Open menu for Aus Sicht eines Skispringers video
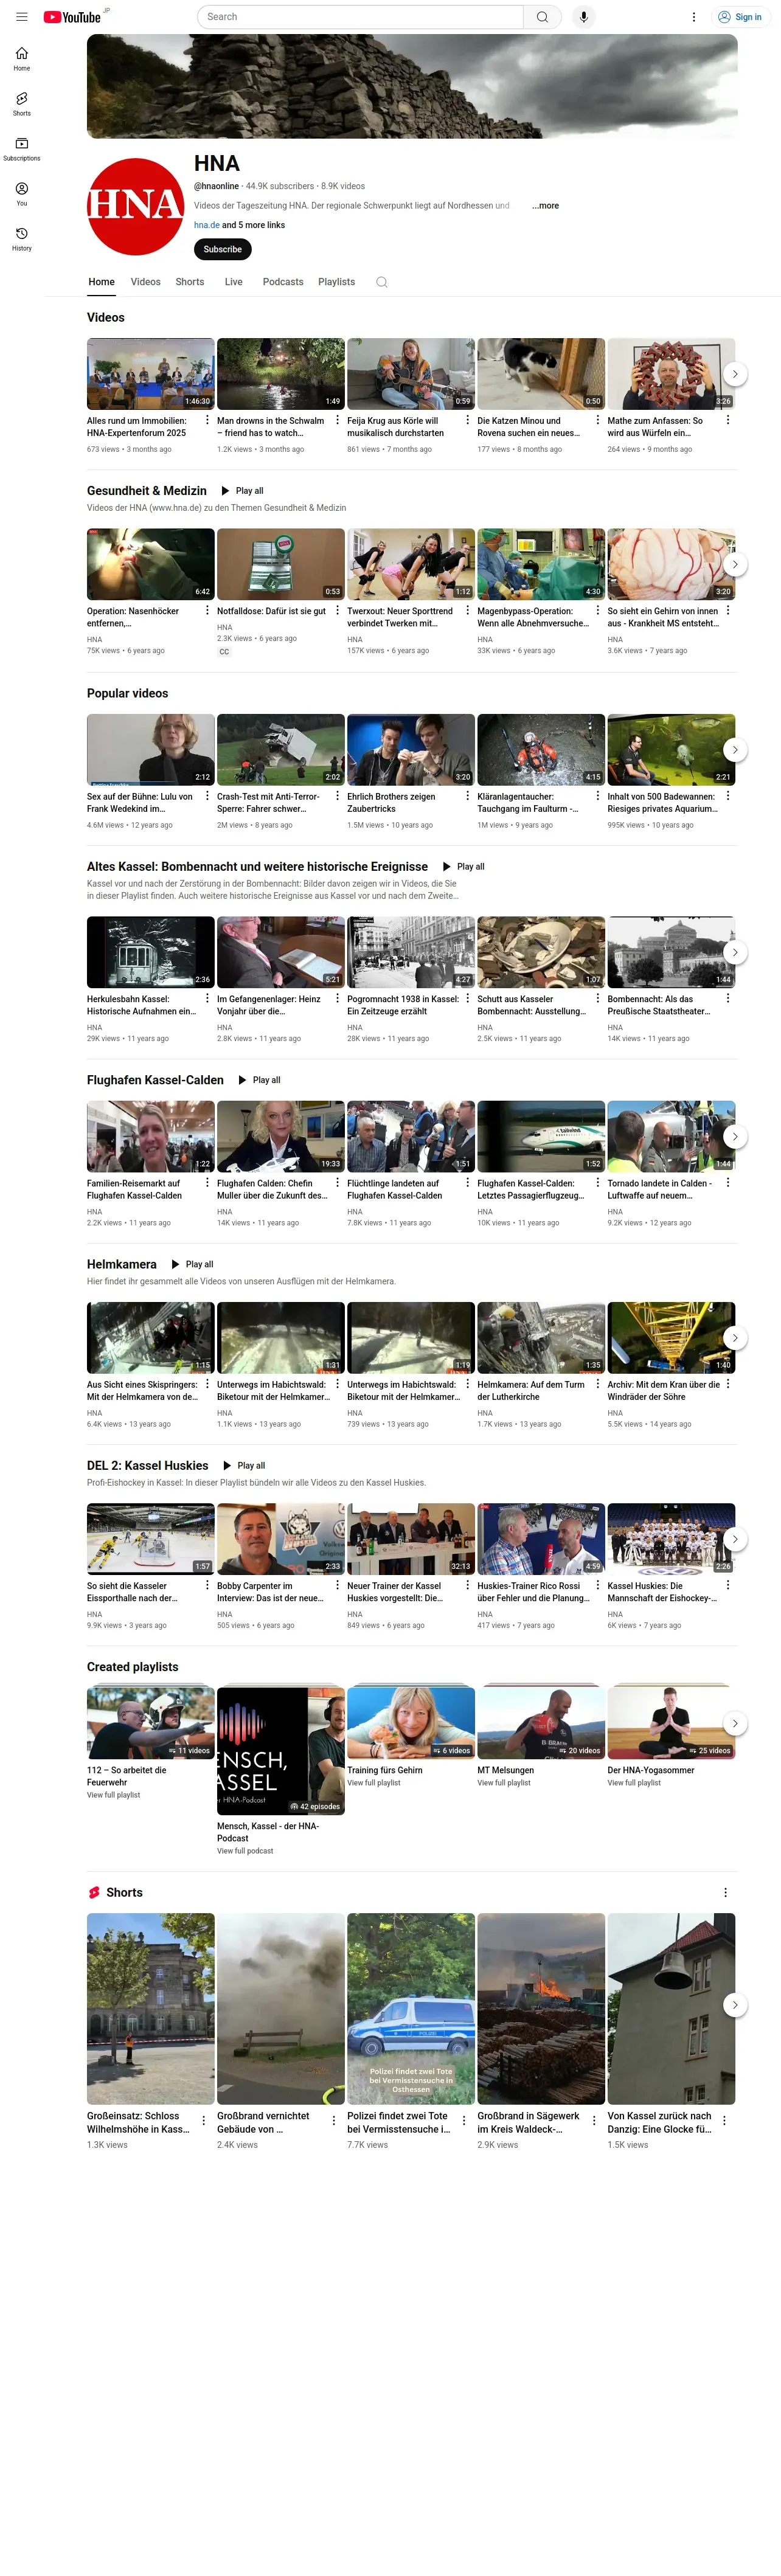Image resolution: width=781 pixels, height=2576 pixels. pyautogui.click(x=207, y=1384)
